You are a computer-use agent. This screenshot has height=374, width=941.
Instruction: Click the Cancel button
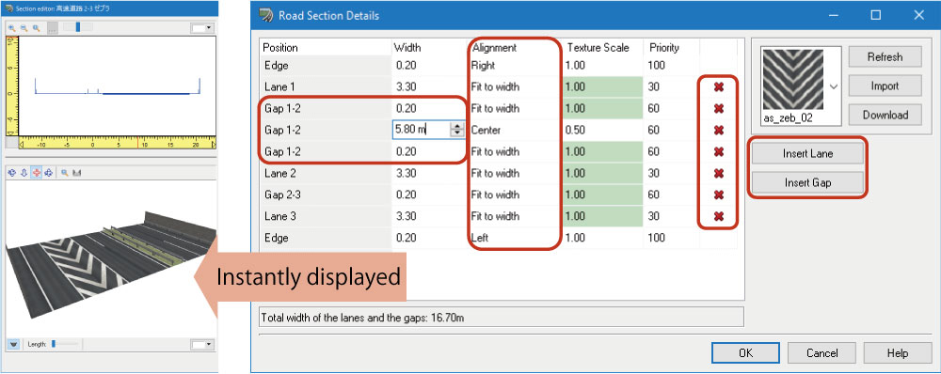pos(821,353)
